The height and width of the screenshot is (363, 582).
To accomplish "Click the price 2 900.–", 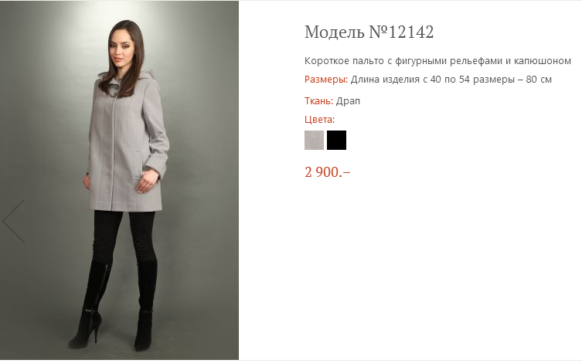I will click(328, 172).
